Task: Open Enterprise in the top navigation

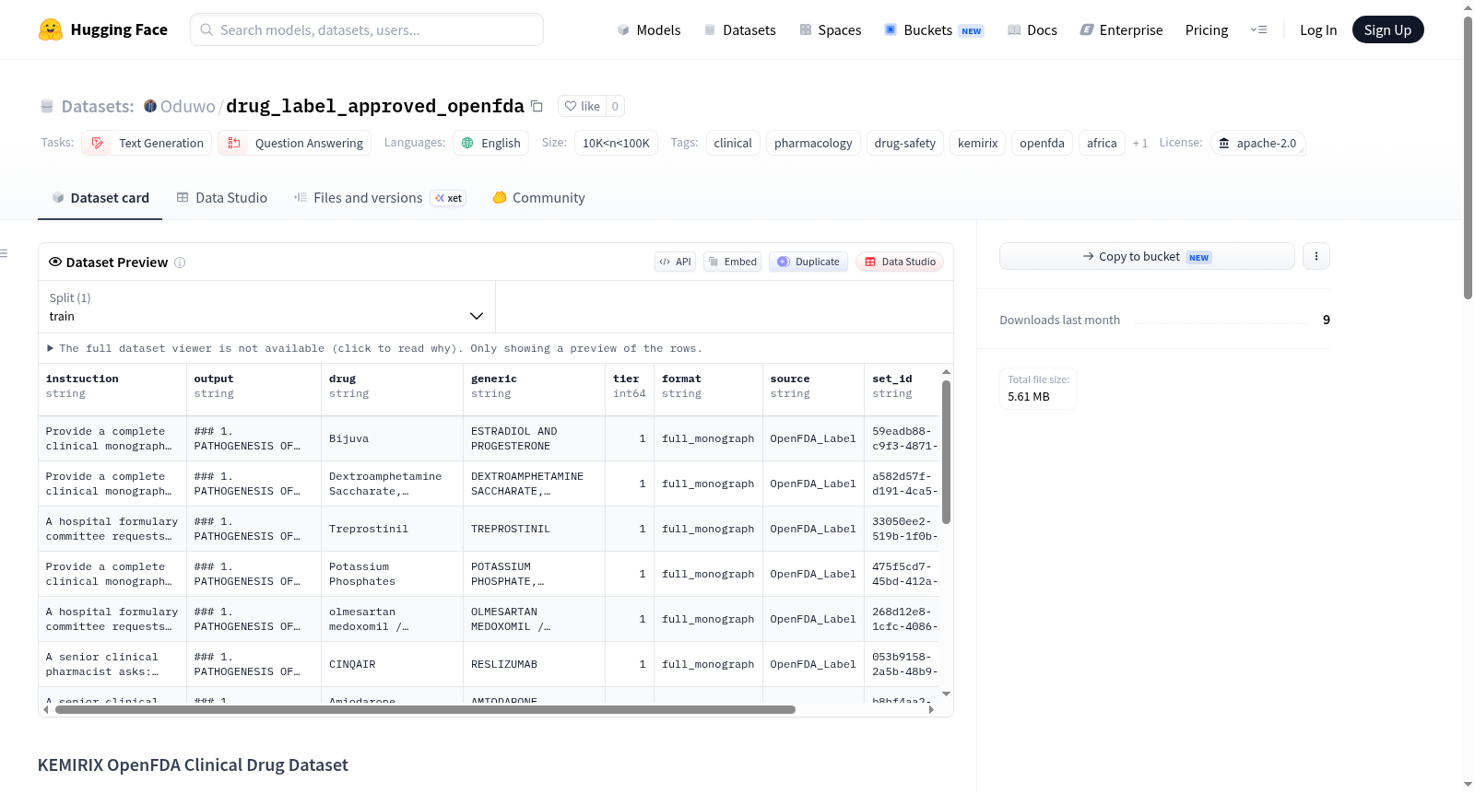Action: pos(1121,29)
